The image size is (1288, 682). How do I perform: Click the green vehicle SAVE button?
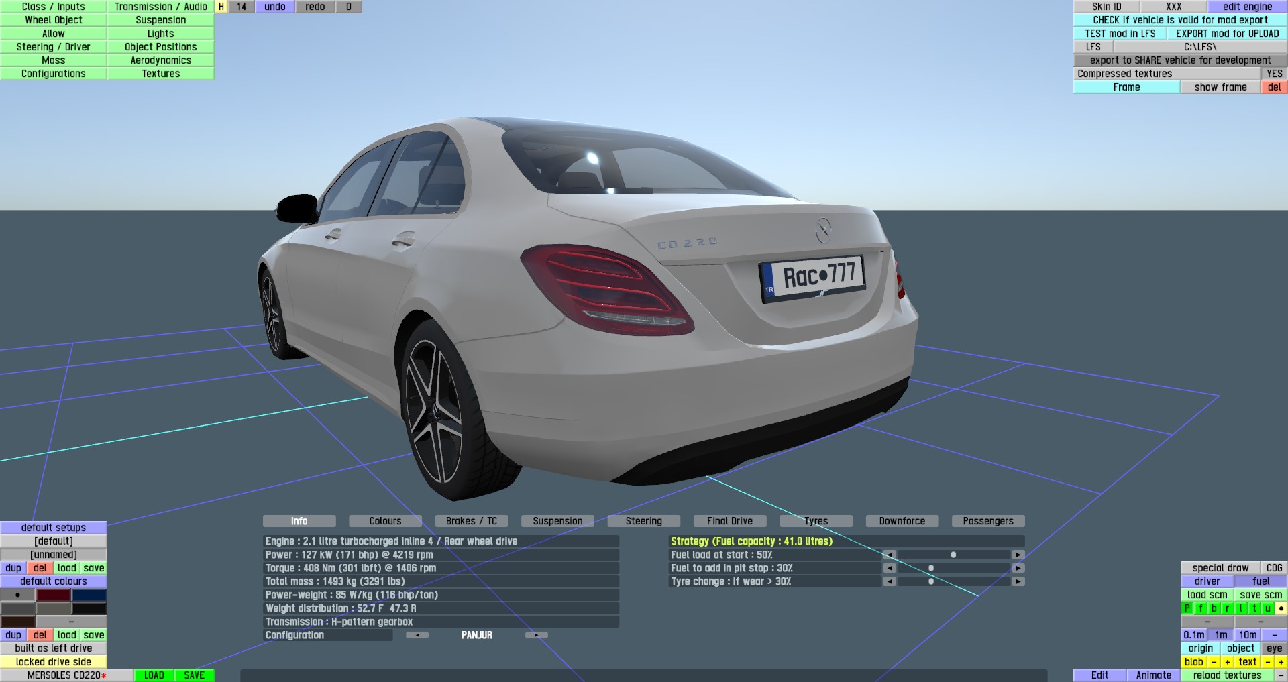pyautogui.click(x=195, y=675)
